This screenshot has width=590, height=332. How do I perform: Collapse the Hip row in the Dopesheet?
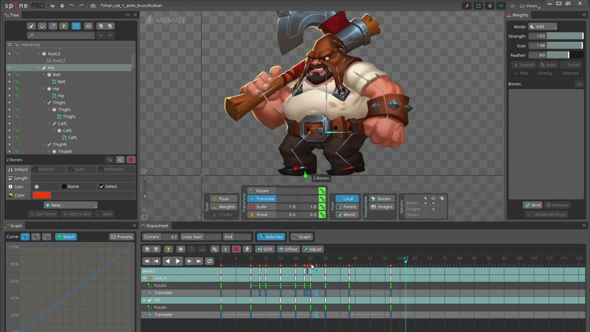144,300
